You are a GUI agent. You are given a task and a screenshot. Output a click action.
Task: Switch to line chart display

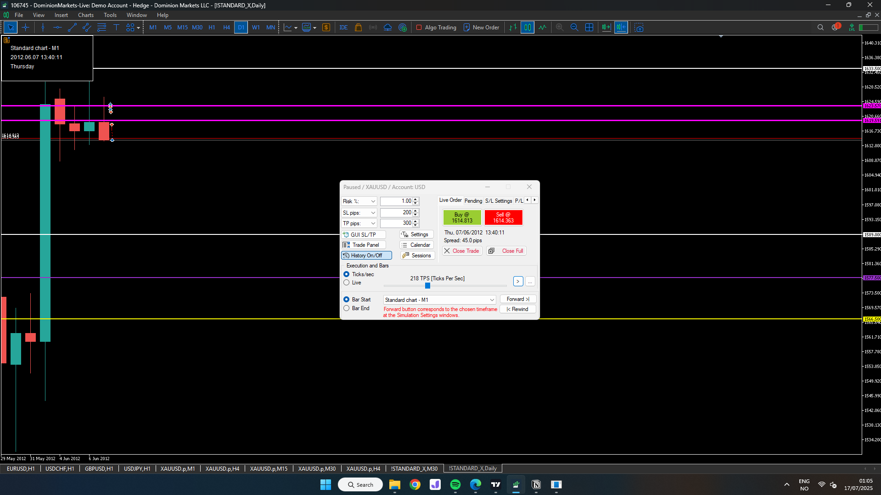(543, 28)
